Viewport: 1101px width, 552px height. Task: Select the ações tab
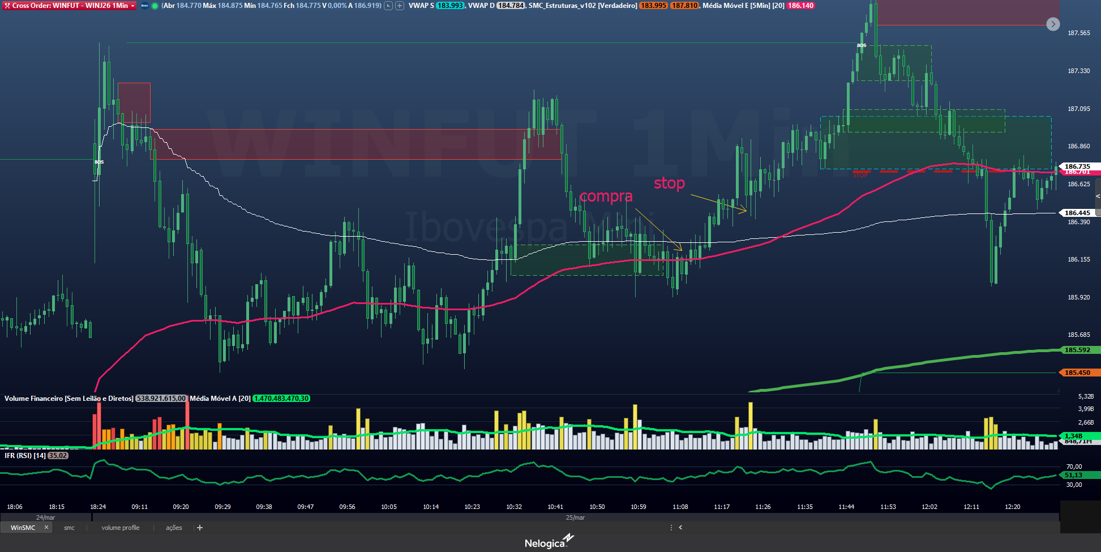click(x=174, y=528)
